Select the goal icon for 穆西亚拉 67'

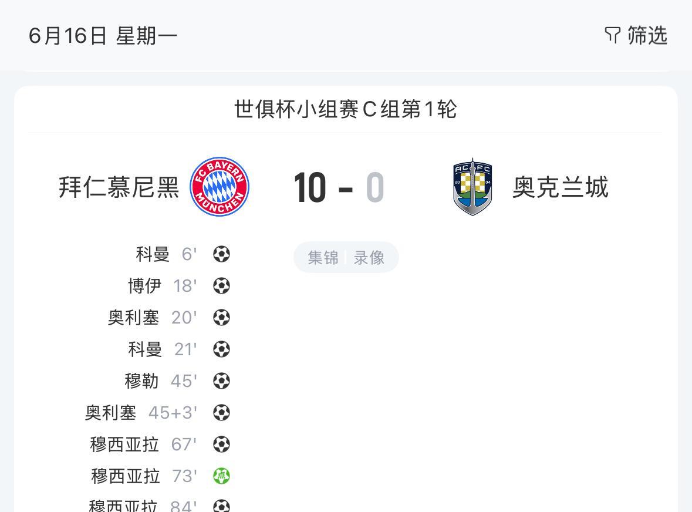pyautogui.click(x=221, y=444)
